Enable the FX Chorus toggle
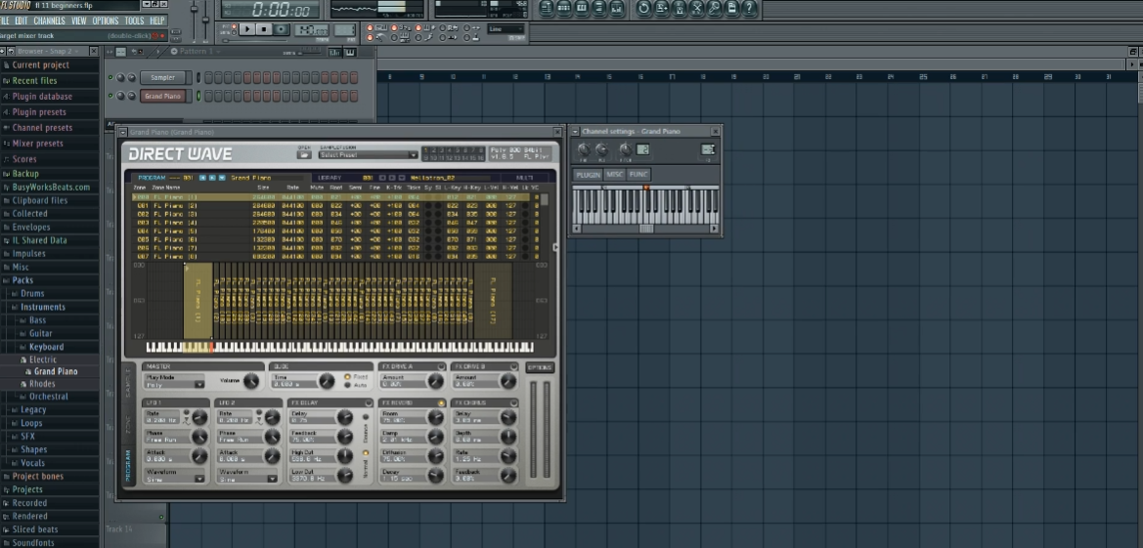 point(514,403)
